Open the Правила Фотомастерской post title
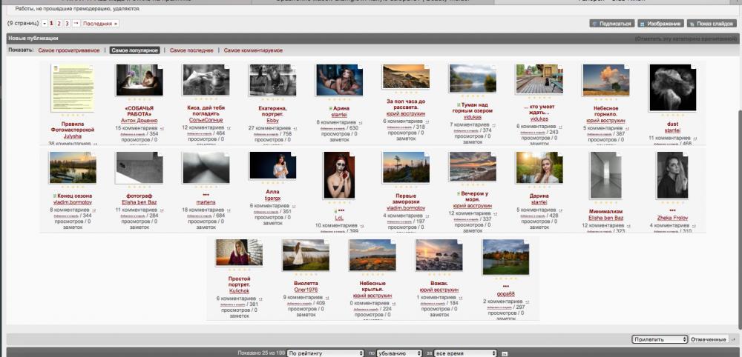Screen dimensions: 742x357 click(x=73, y=127)
